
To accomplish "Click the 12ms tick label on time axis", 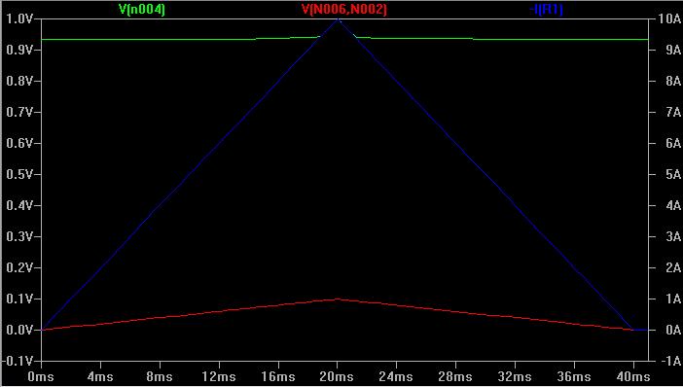I will 219,376.
